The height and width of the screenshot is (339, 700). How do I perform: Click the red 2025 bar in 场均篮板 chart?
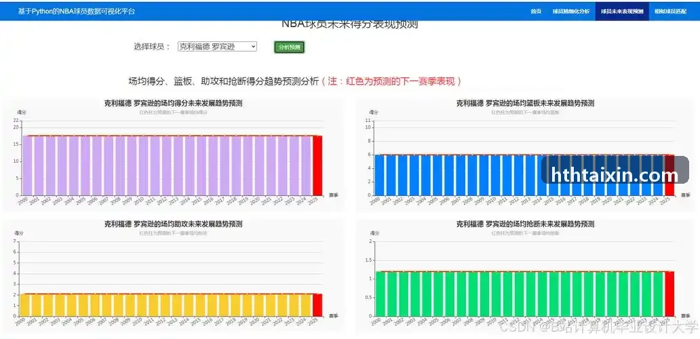[x=669, y=175]
